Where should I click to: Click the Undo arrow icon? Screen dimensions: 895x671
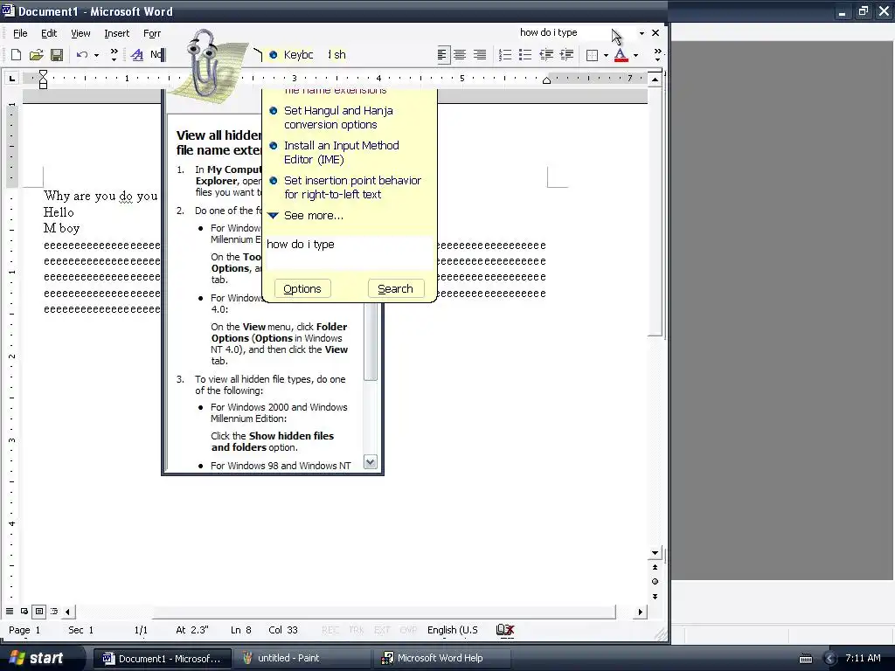click(82, 55)
